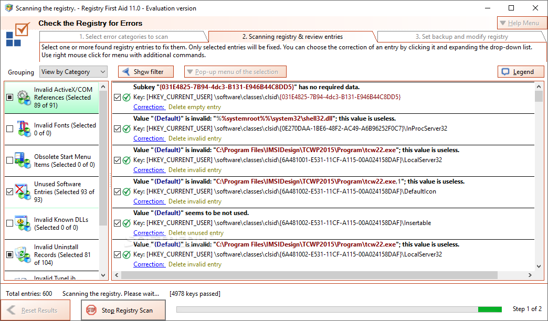Screen dimensions: 548x321
Task: Open Pop-up menu of the selection
Action: pyautogui.click(x=235, y=72)
